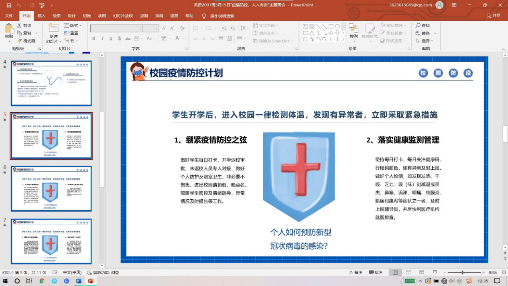Screen dimensions: 508x286
Task: Switch to Normal view button in status bar
Action: pos(395,272)
